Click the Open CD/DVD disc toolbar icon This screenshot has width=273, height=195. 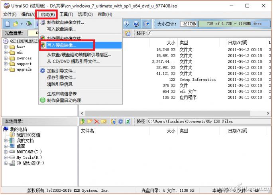tap(29, 24)
